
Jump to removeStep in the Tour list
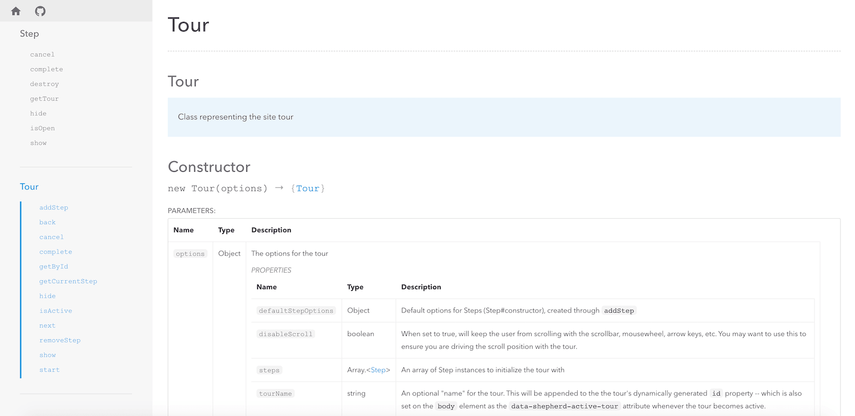point(60,340)
